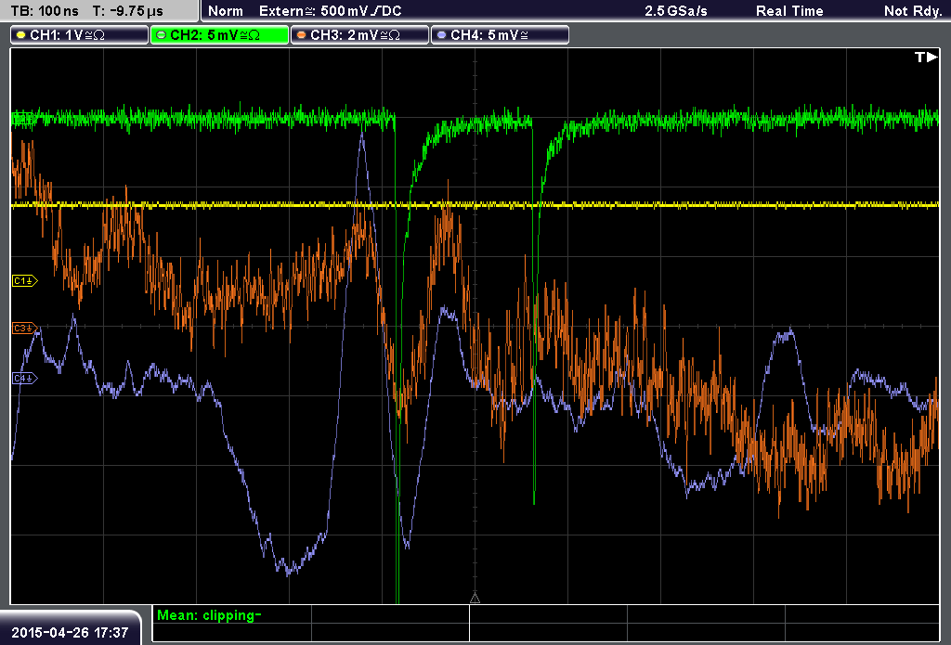Select the active CH2: 5mV channel tab

tap(219, 35)
